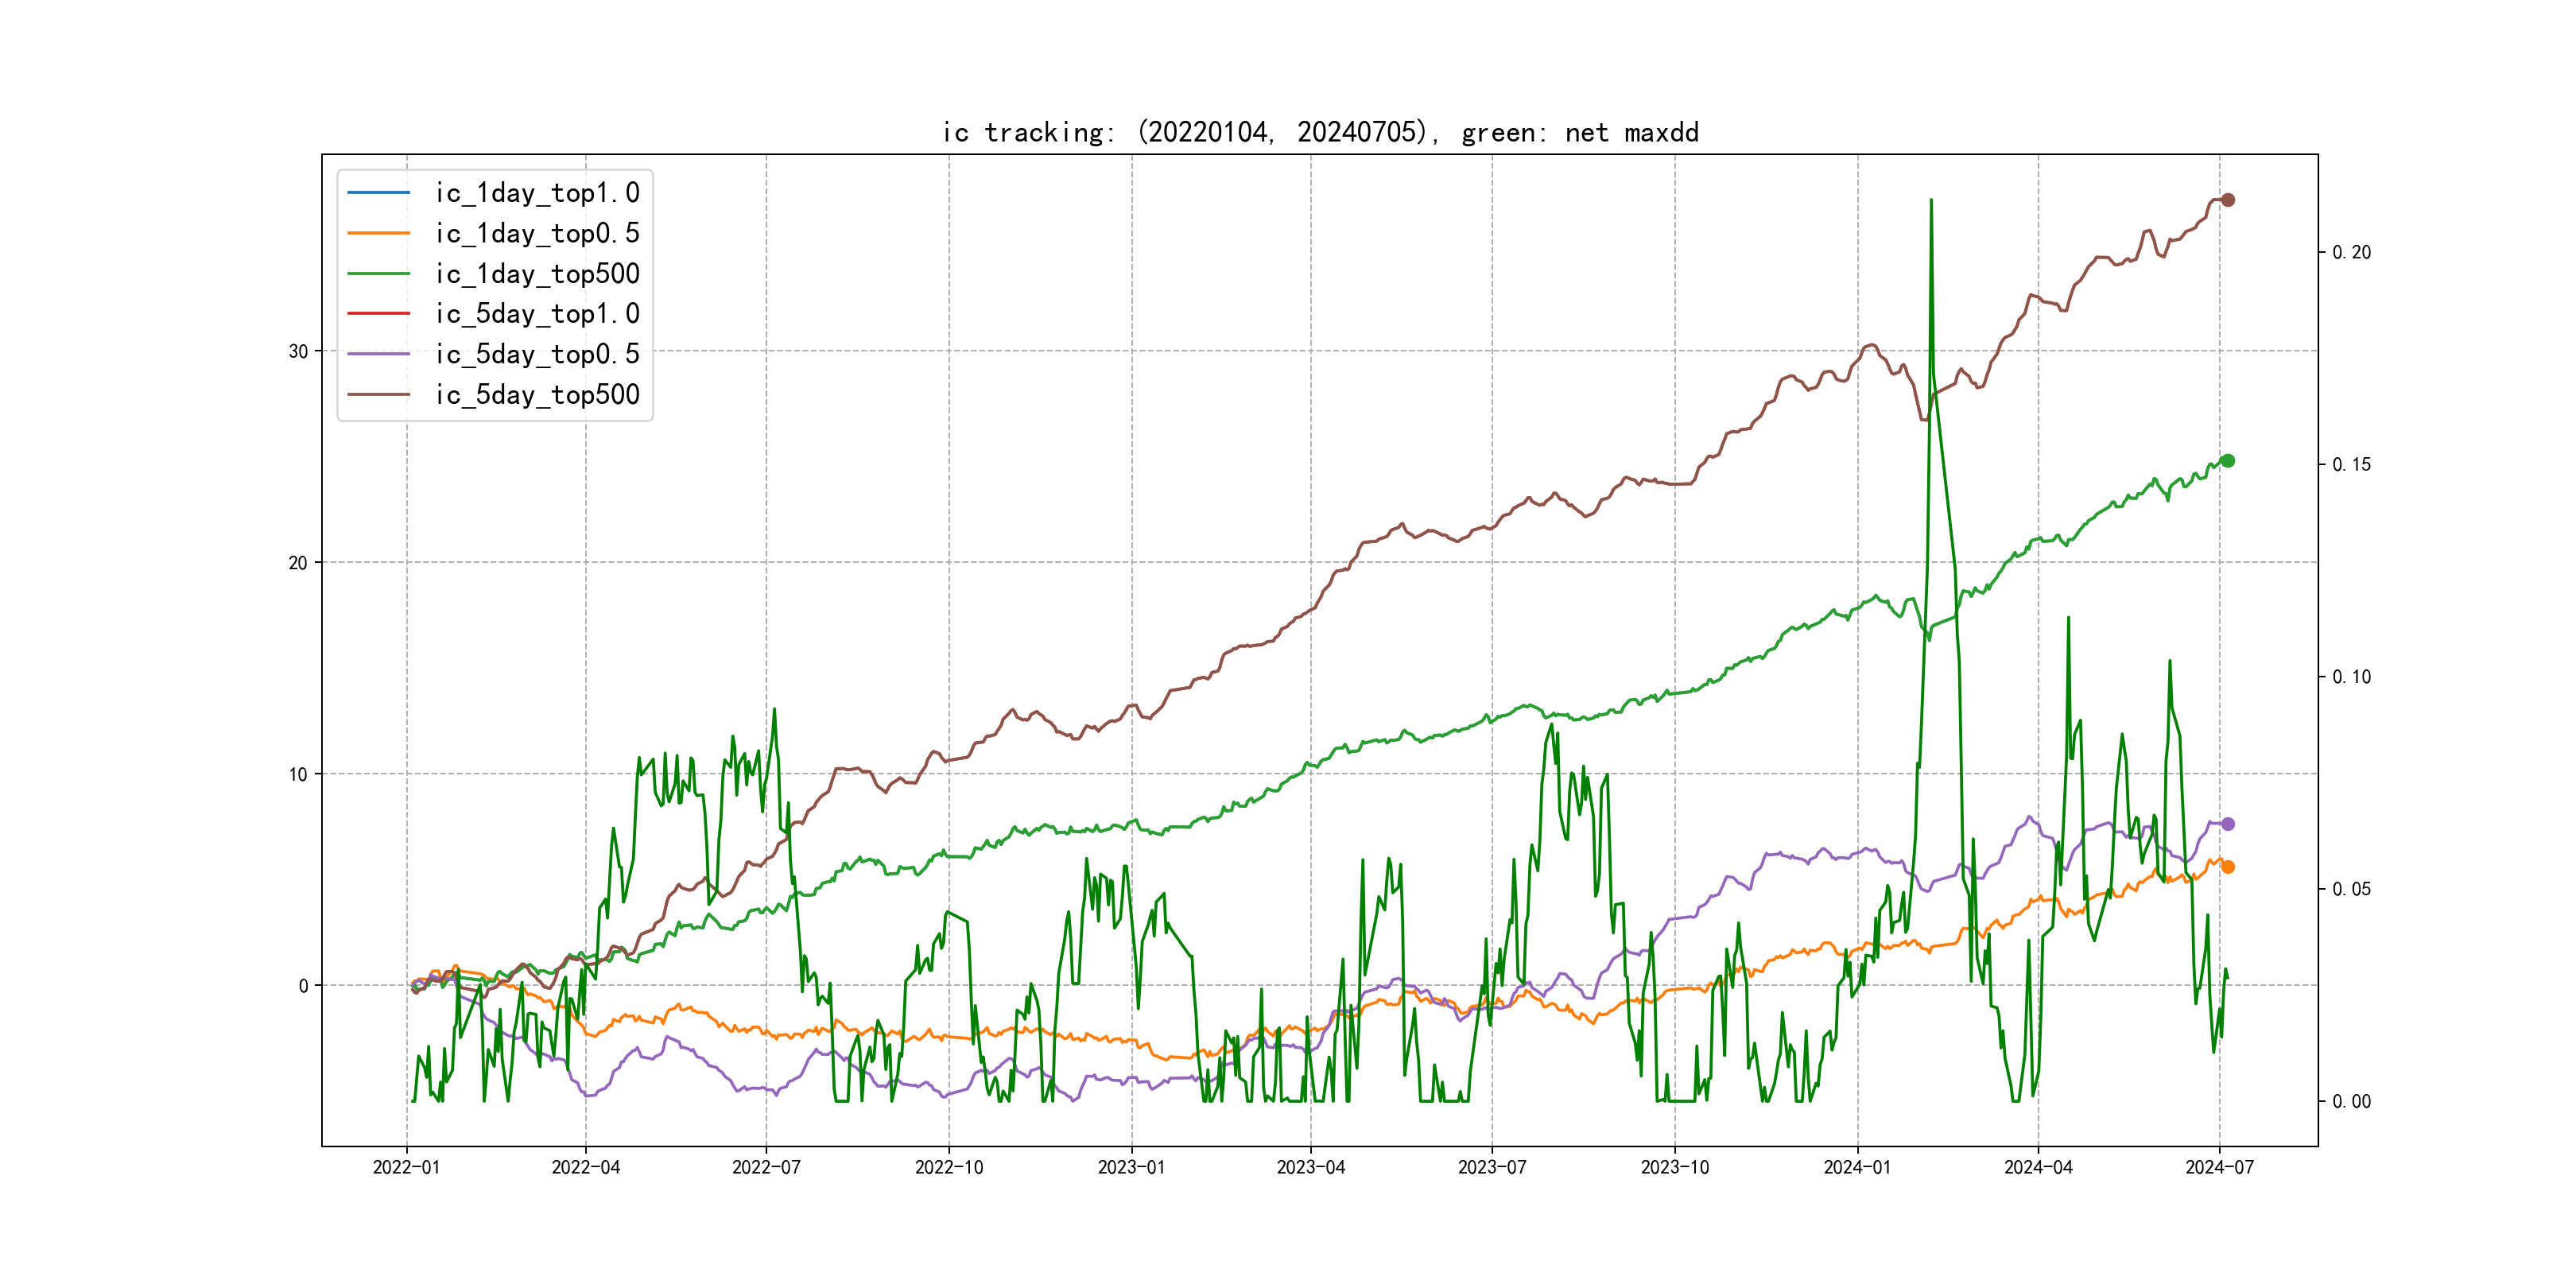Click the red line swatch in legend
This screenshot has width=2576, height=1288.
point(379,314)
